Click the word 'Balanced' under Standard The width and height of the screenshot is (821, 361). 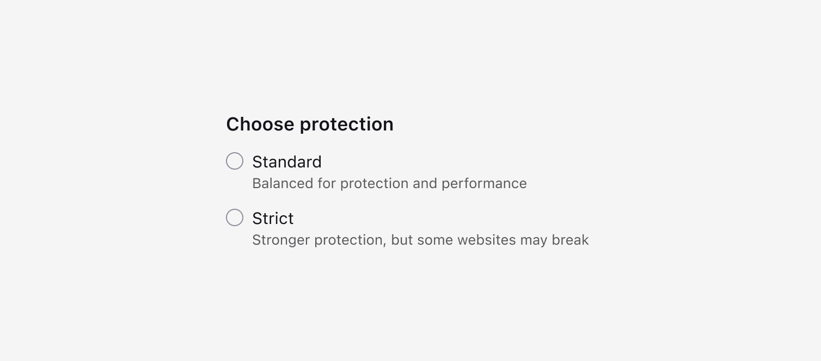click(x=283, y=184)
